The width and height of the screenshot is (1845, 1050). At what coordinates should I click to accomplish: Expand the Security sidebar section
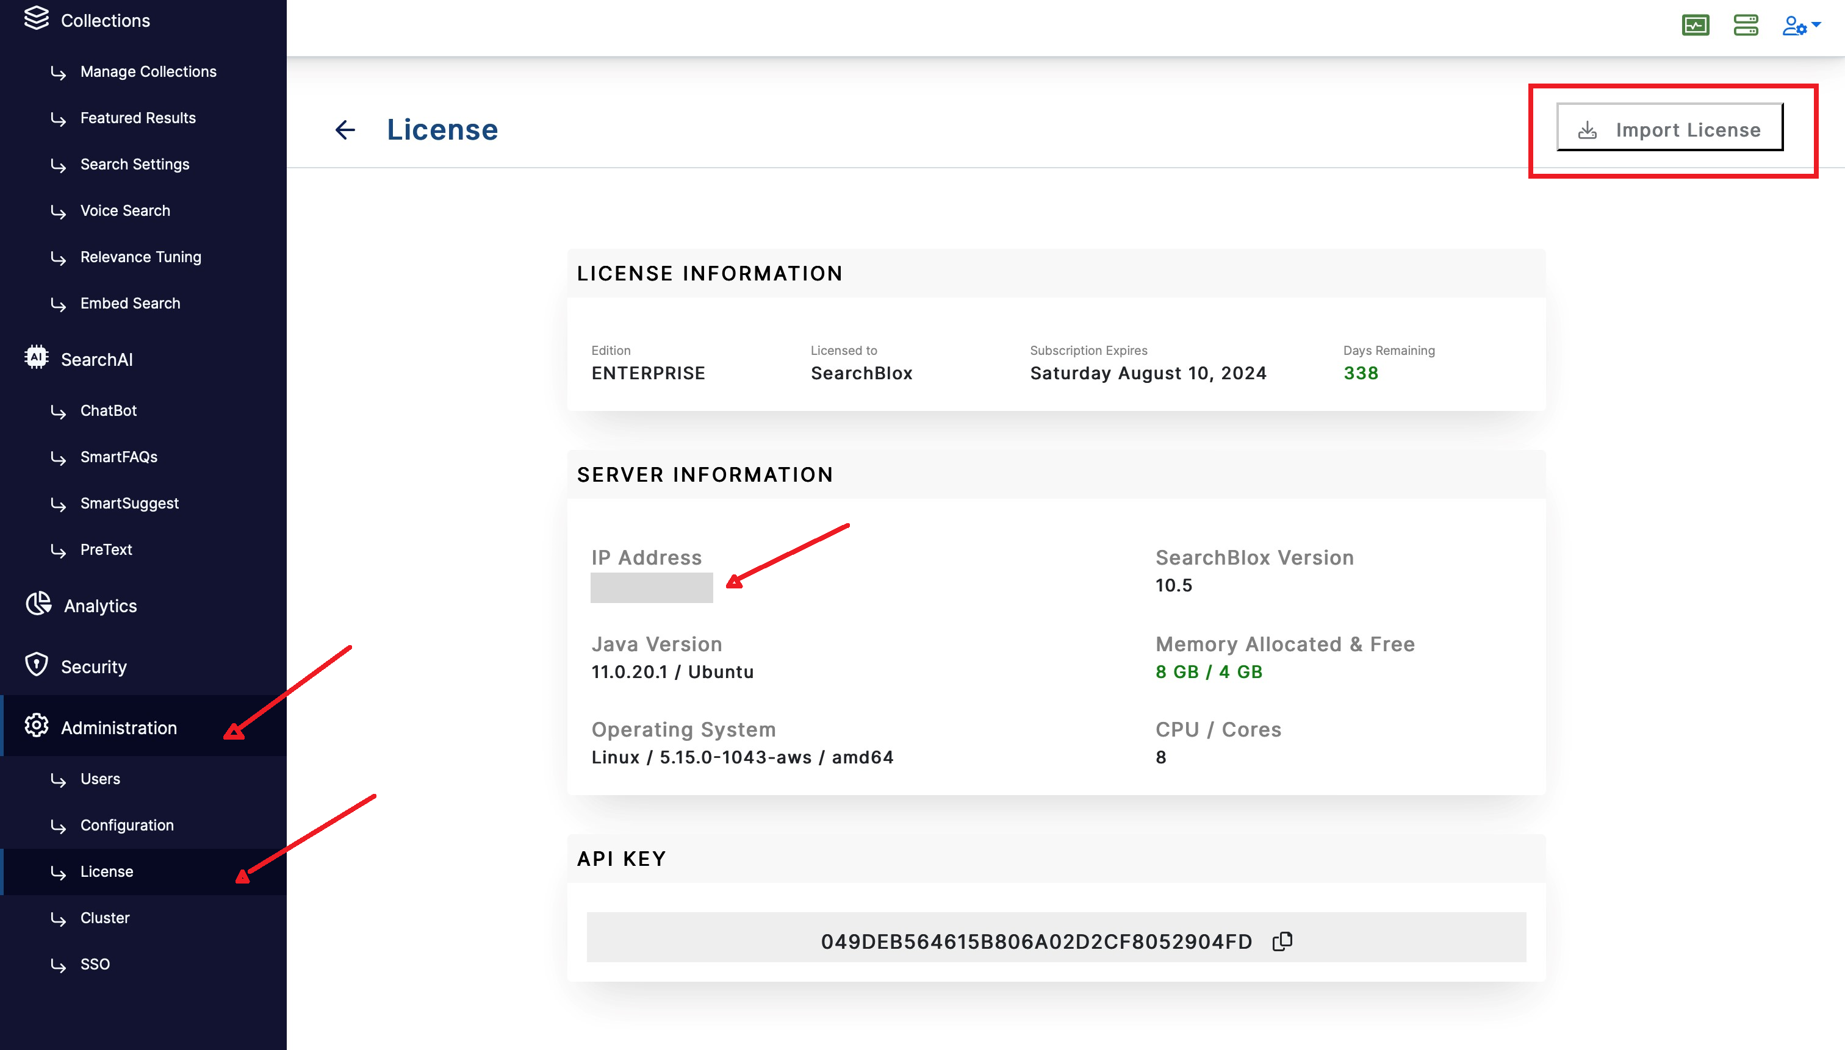click(94, 667)
